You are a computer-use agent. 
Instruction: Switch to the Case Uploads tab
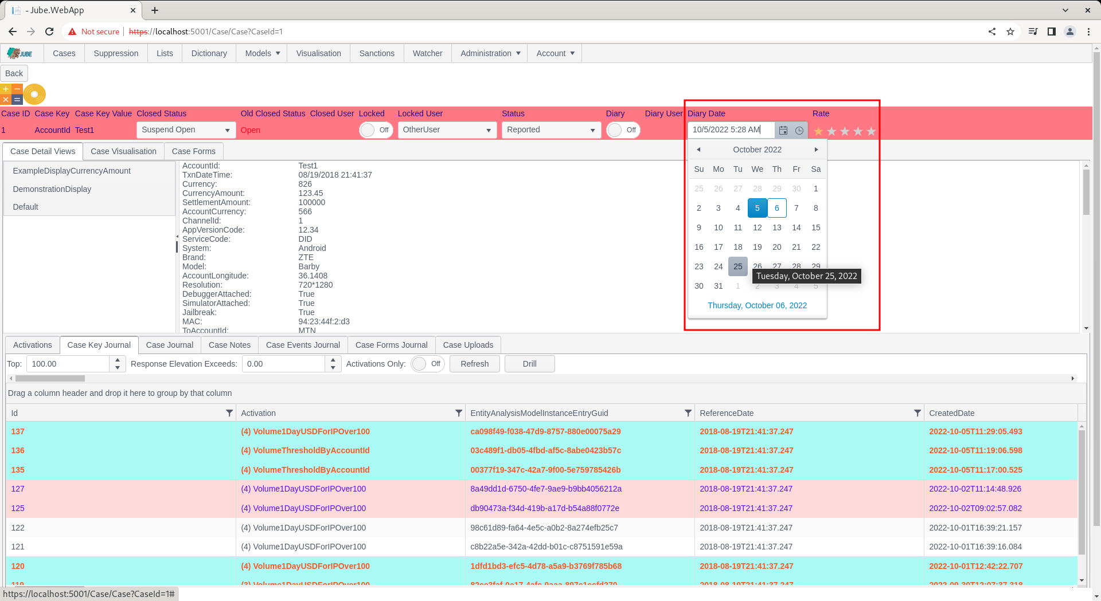coord(468,345)
